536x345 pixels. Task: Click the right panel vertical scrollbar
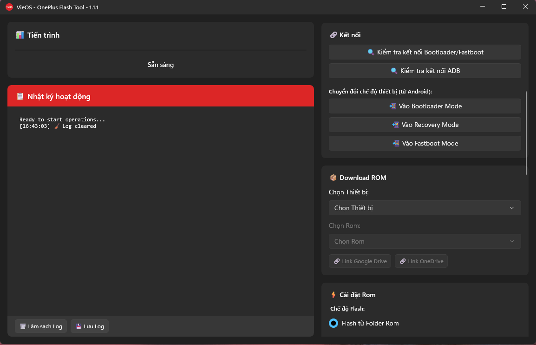[x=526, y=133]
